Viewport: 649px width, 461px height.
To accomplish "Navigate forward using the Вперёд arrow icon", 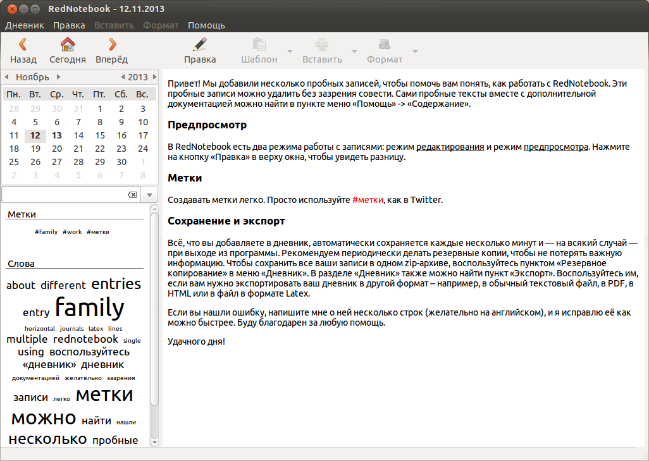I will coord(113,51).
